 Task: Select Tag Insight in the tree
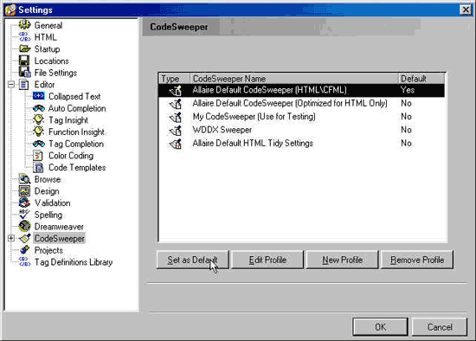[x=68, y=120]
